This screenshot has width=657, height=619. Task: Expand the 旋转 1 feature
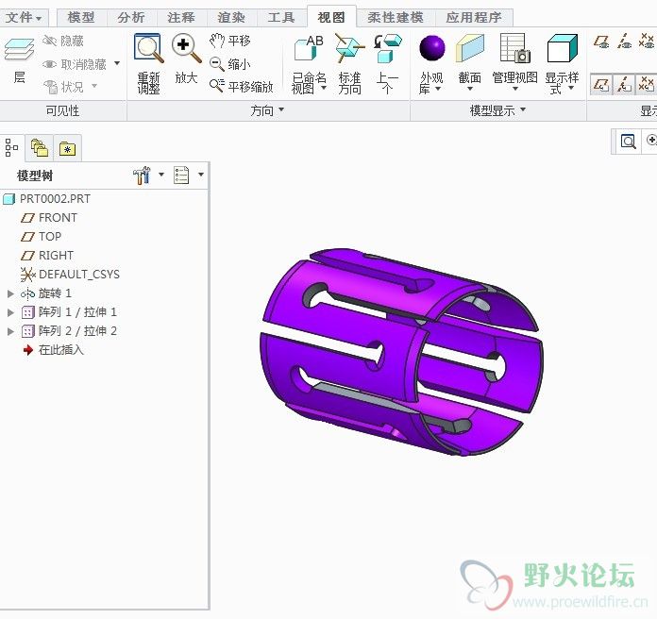tap(11, 293)
